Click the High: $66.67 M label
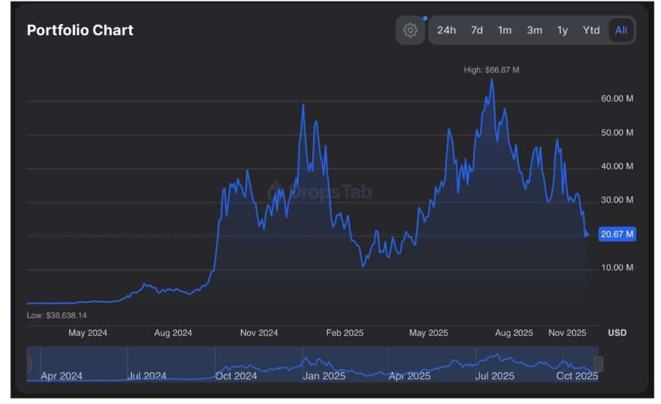Image resolution: width=661 pixels, height=404 pixels. 491,70
